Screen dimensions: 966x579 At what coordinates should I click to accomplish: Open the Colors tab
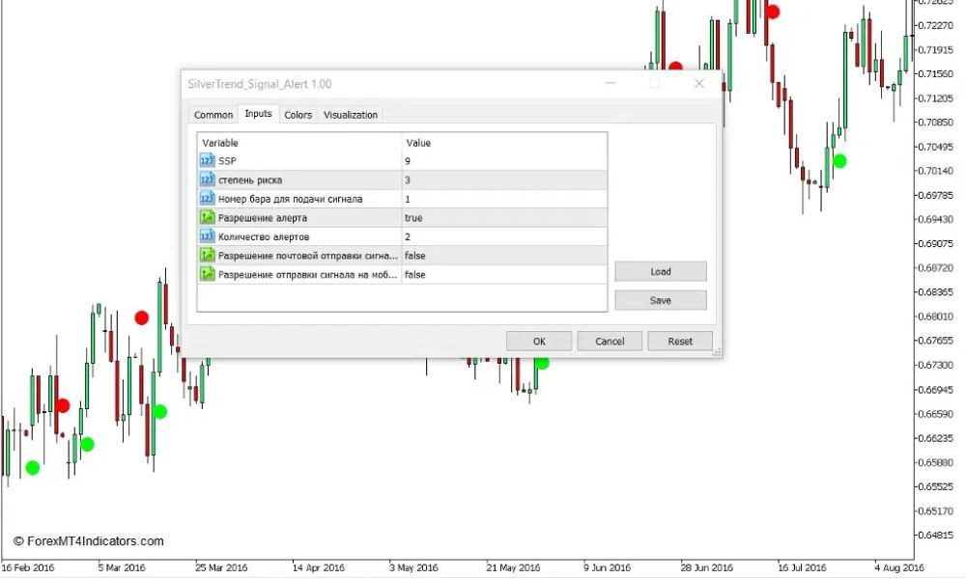click(x=298, y=115)
